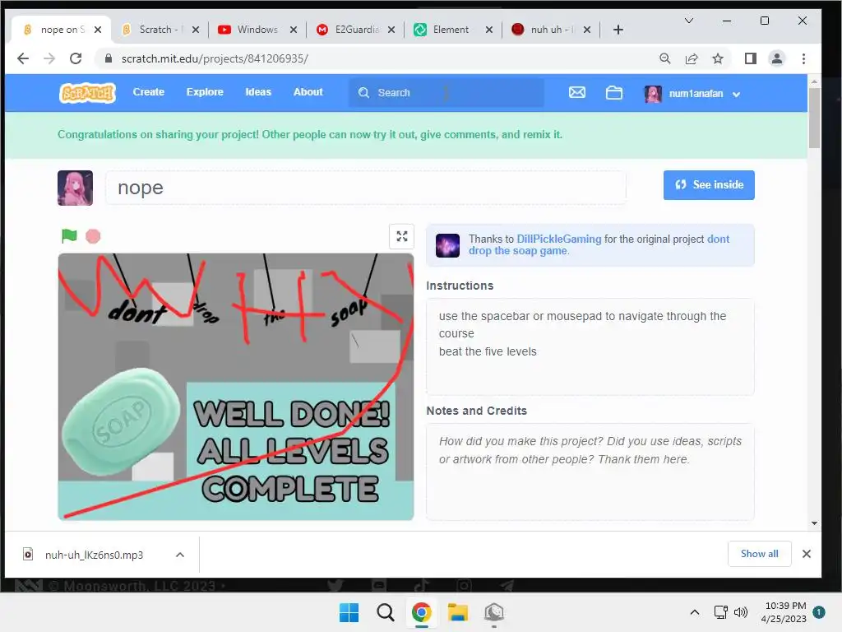Open the Chrome profile icon
The height and width of the screenshot is (632, 842).
(x=776, y=58)
